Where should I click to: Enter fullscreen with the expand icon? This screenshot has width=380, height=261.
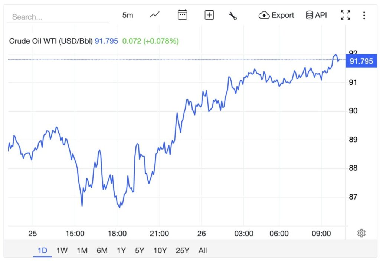coord(345,15)
